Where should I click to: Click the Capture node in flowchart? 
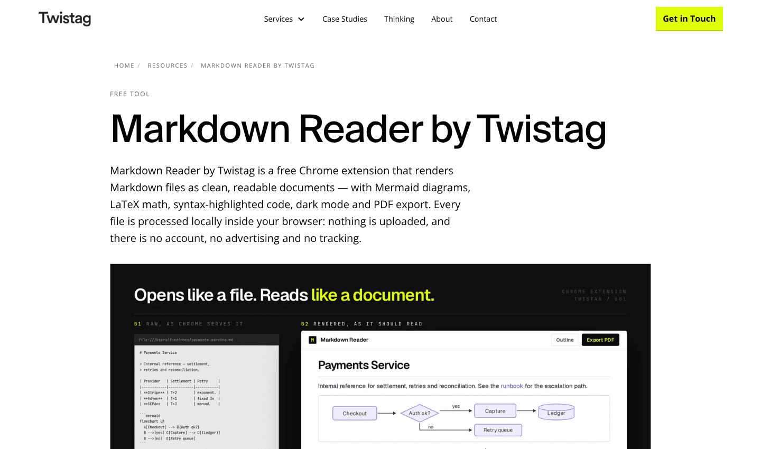[x=495, y=410]
